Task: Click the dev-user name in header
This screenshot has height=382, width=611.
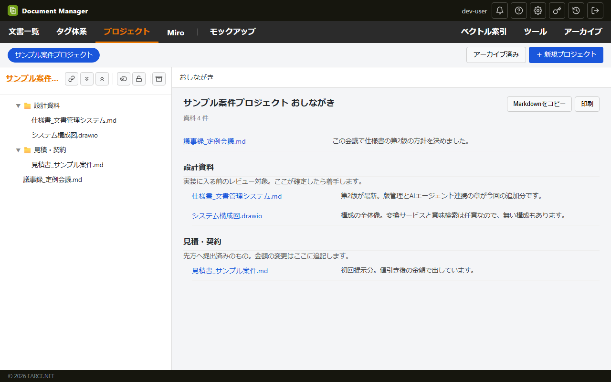Action: pos(474,11)
